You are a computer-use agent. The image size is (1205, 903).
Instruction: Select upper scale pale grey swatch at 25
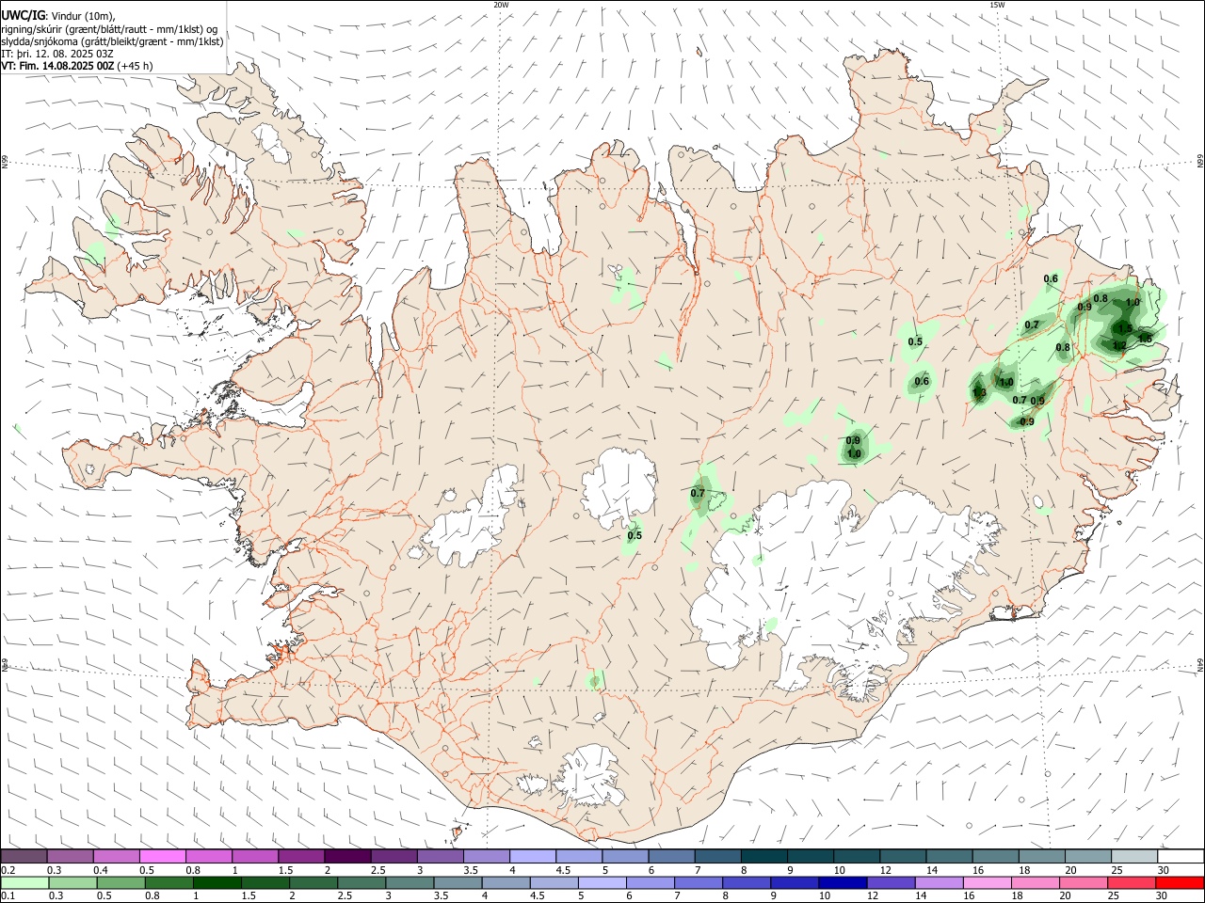tap(1134, 856)
